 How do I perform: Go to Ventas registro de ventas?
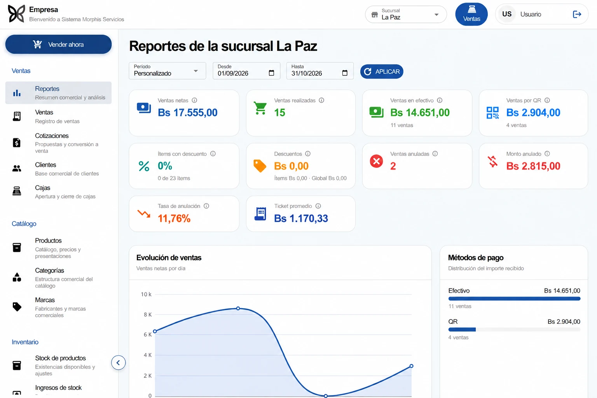(x=58, y=117)
